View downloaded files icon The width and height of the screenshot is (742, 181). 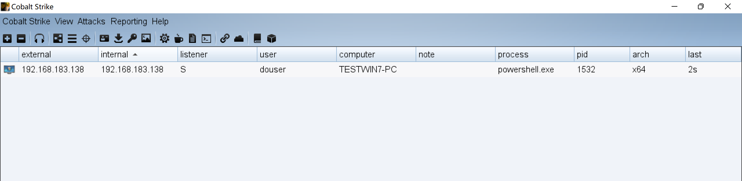(x=118, y=39)
